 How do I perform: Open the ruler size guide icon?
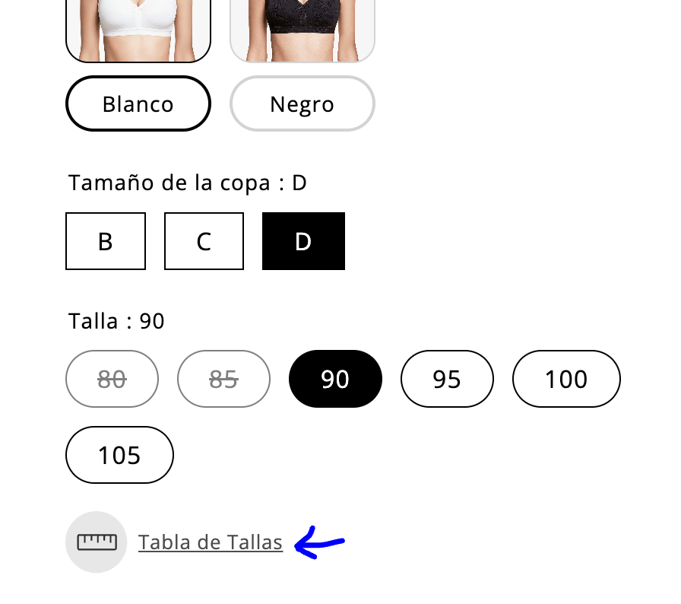97,542
